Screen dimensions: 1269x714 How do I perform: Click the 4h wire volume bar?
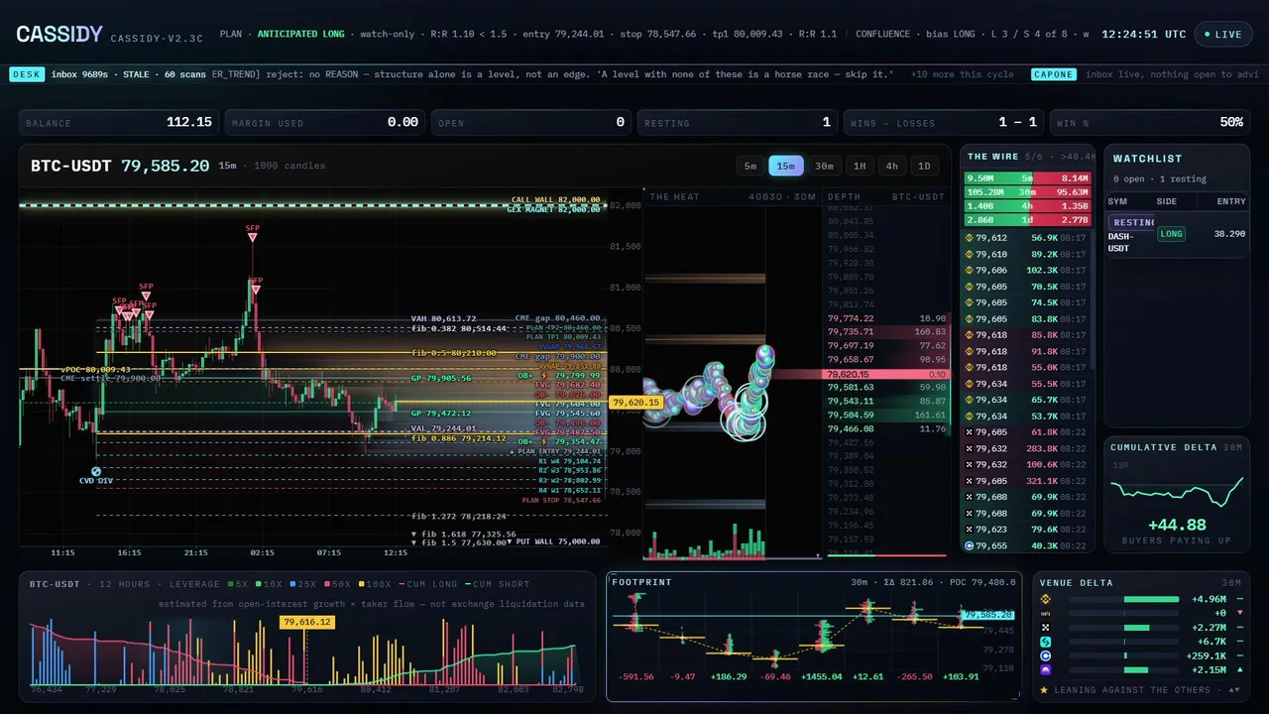(x=1028, y=206)
